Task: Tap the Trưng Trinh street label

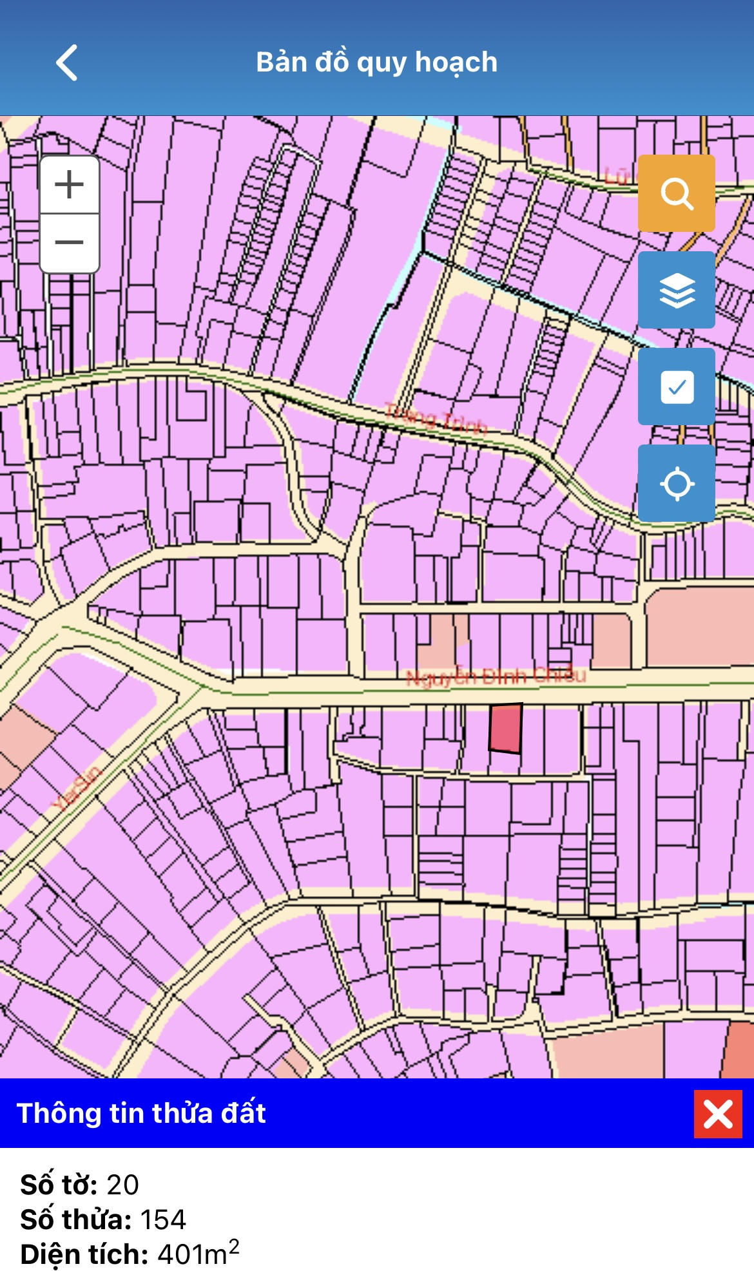Action: (436, 418)
